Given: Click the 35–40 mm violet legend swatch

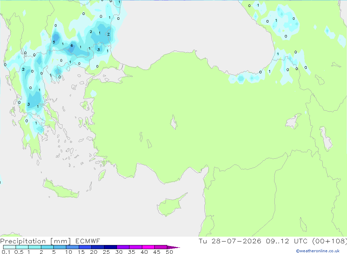Looking at the screenshot, I should [x=136, y=247].
